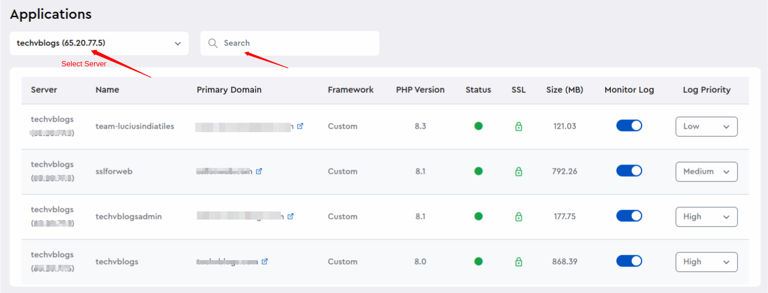768x293 pixels.
Task: Click the PHP Version column header
Action: tap(420, 90)
